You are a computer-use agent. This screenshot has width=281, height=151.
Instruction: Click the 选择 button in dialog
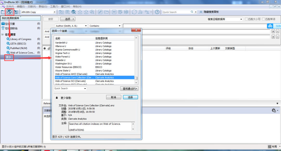[x=130, y=97]
